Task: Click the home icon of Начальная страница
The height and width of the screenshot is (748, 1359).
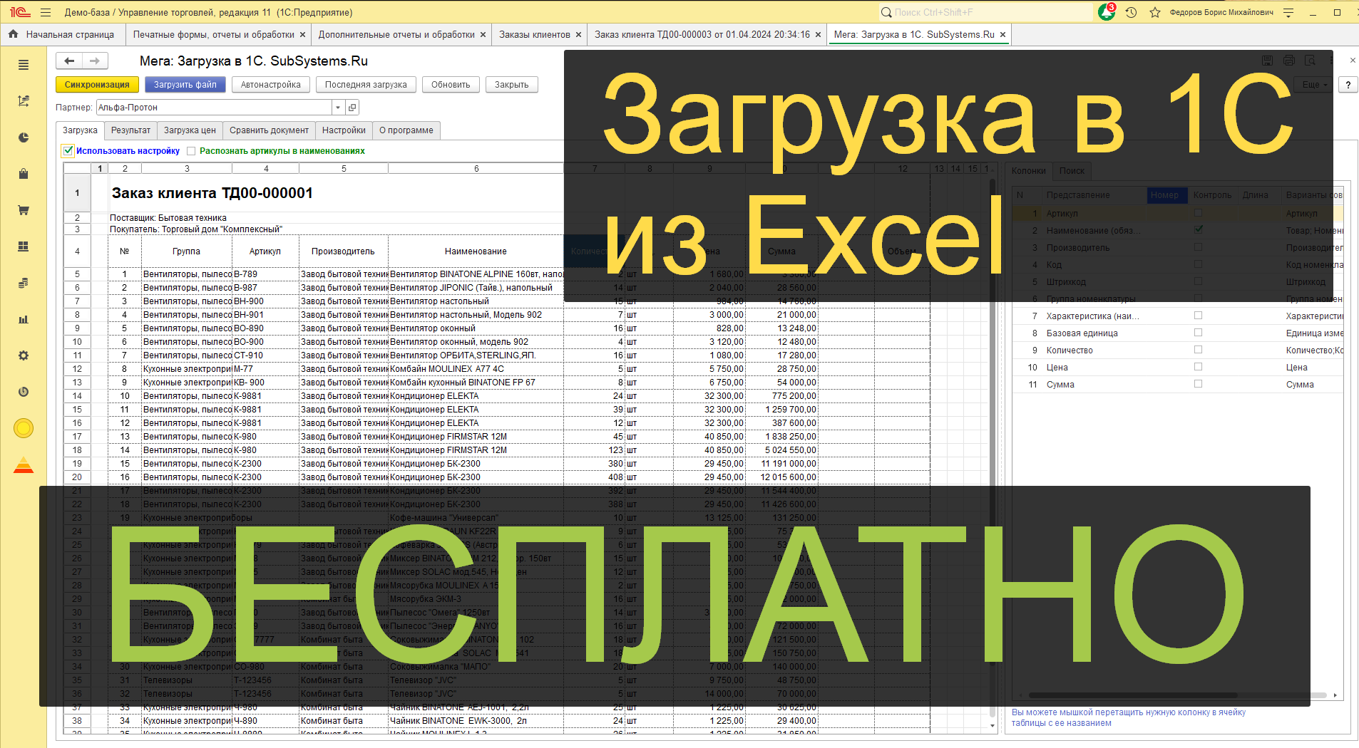Action: [13, 34]
